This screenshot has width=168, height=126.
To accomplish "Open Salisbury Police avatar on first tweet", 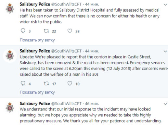I will click(10, 8).
